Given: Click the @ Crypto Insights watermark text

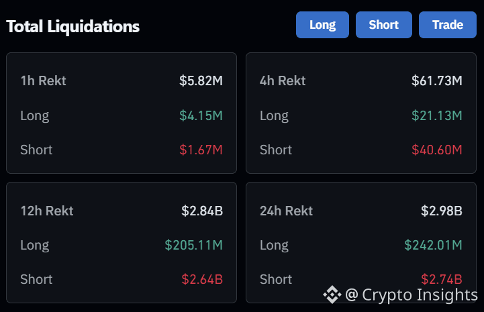Looking at the screenshot, I should (412, 295).
